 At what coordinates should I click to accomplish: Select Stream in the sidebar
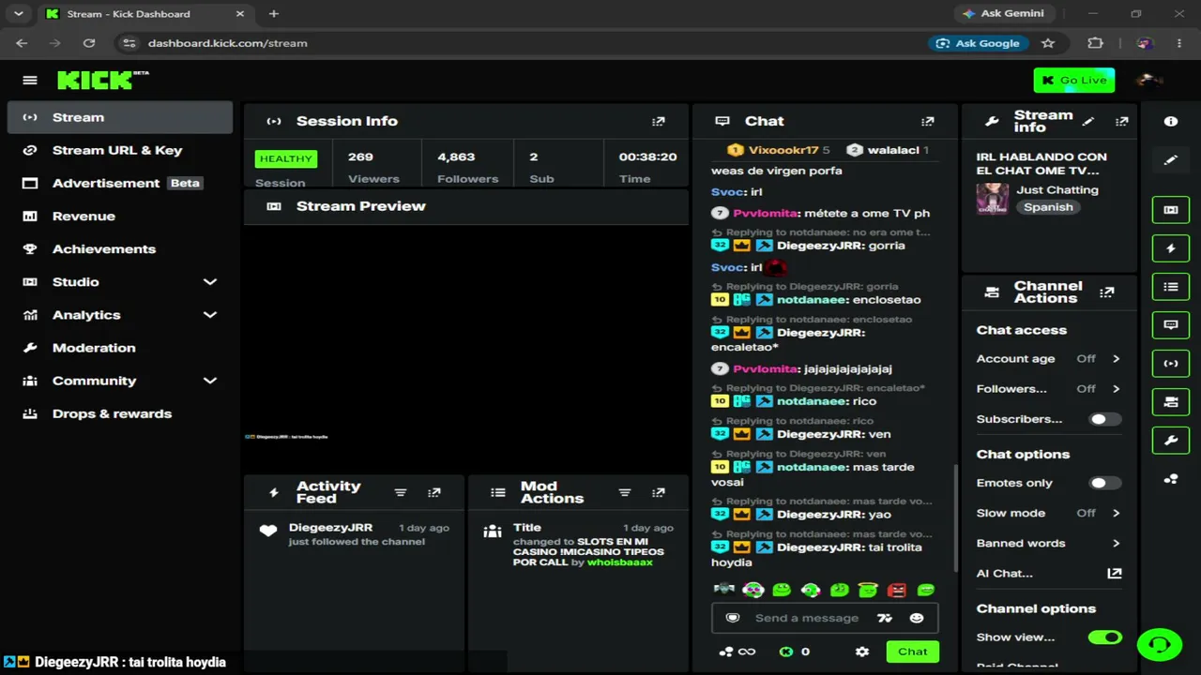pyautogui.click(x=120, y=117)
